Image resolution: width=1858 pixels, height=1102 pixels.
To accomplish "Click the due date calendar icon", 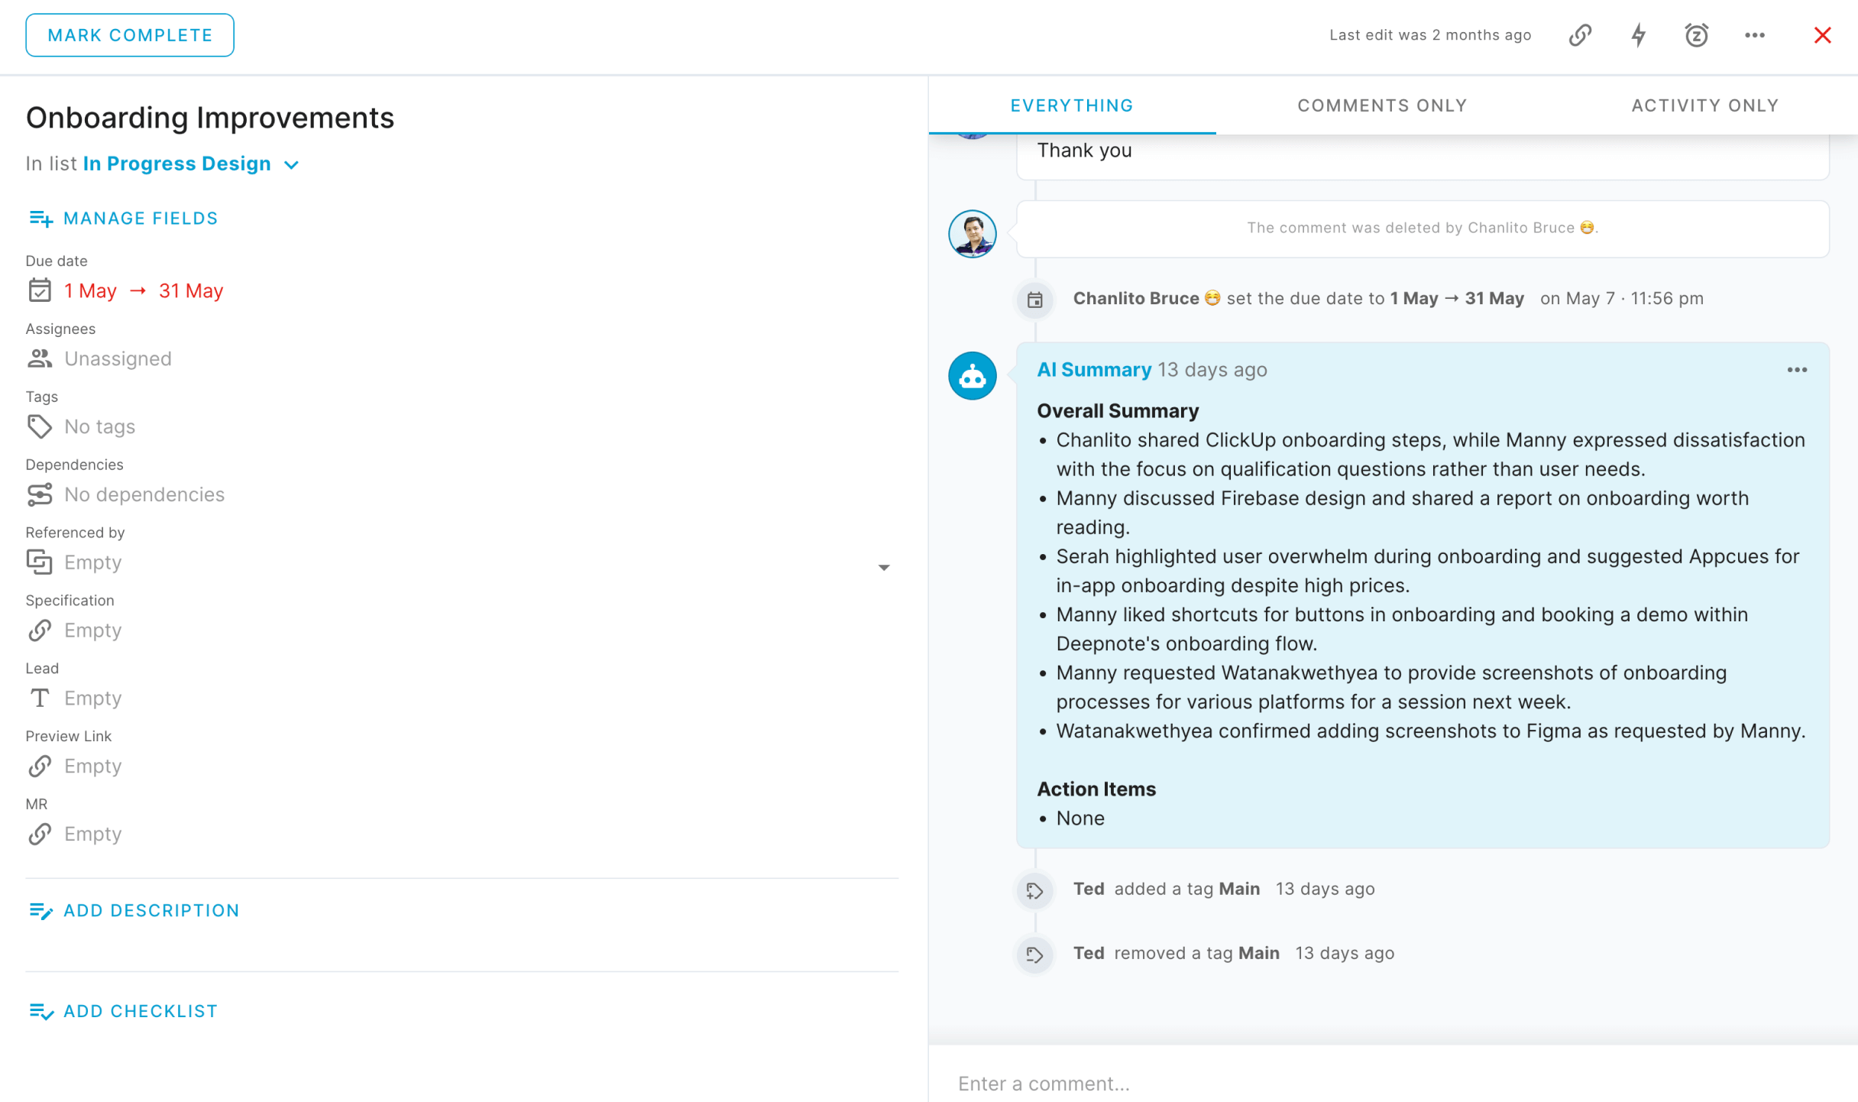I will coord(40,290).
